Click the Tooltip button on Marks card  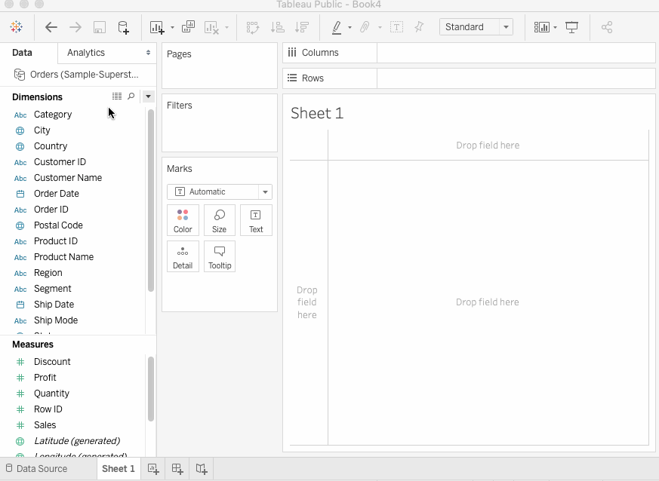click(220, 256)
